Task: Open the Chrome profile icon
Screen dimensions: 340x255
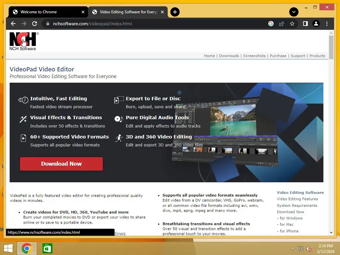Action: tap(316, 24)
